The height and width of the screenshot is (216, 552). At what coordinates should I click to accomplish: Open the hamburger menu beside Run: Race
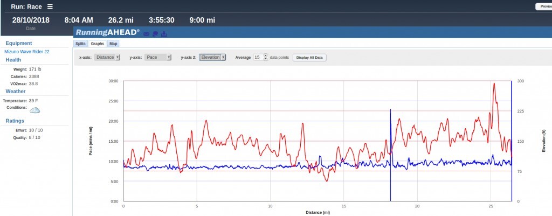(50, 6)
